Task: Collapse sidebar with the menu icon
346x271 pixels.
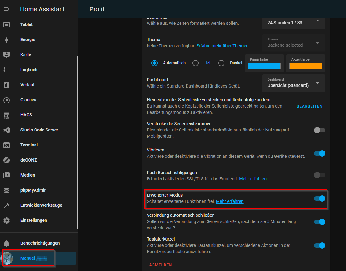Action: [7, 9]
